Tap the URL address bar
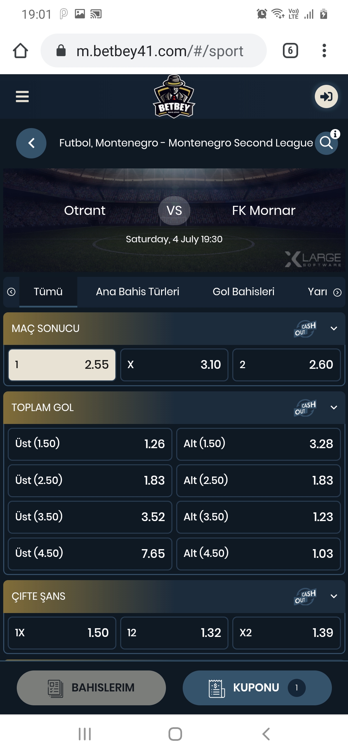This screenshot has height=755, width=348. coord(153,51)
